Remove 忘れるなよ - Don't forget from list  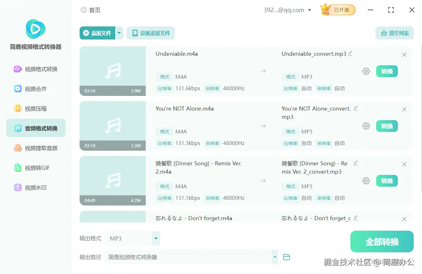[x=404, y=219]
